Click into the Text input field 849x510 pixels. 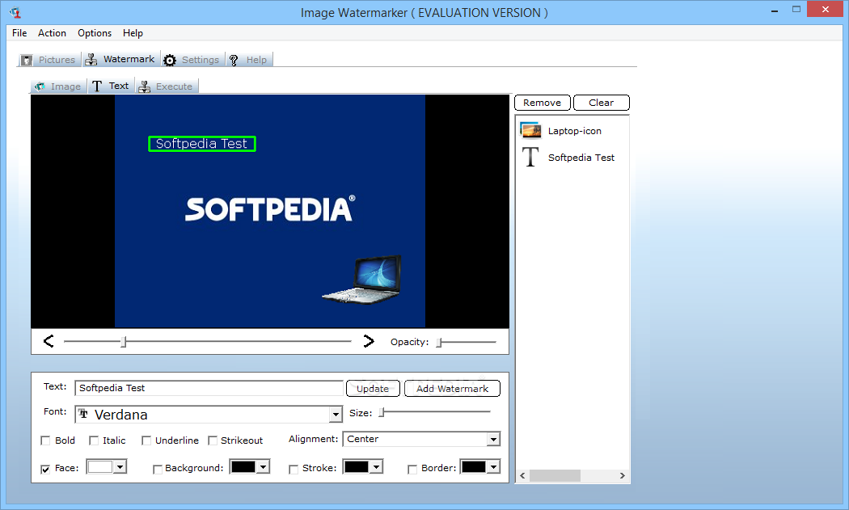coord(209,388)
